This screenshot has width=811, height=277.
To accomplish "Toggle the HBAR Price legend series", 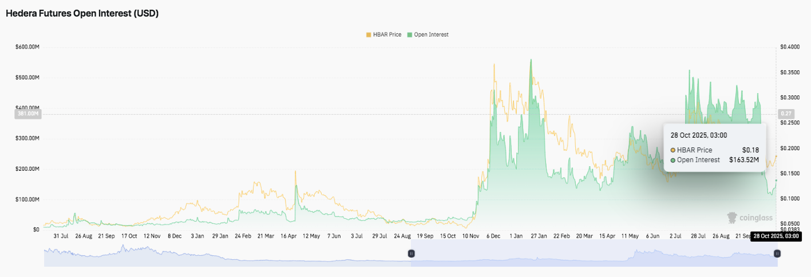I will coord(385,35).
